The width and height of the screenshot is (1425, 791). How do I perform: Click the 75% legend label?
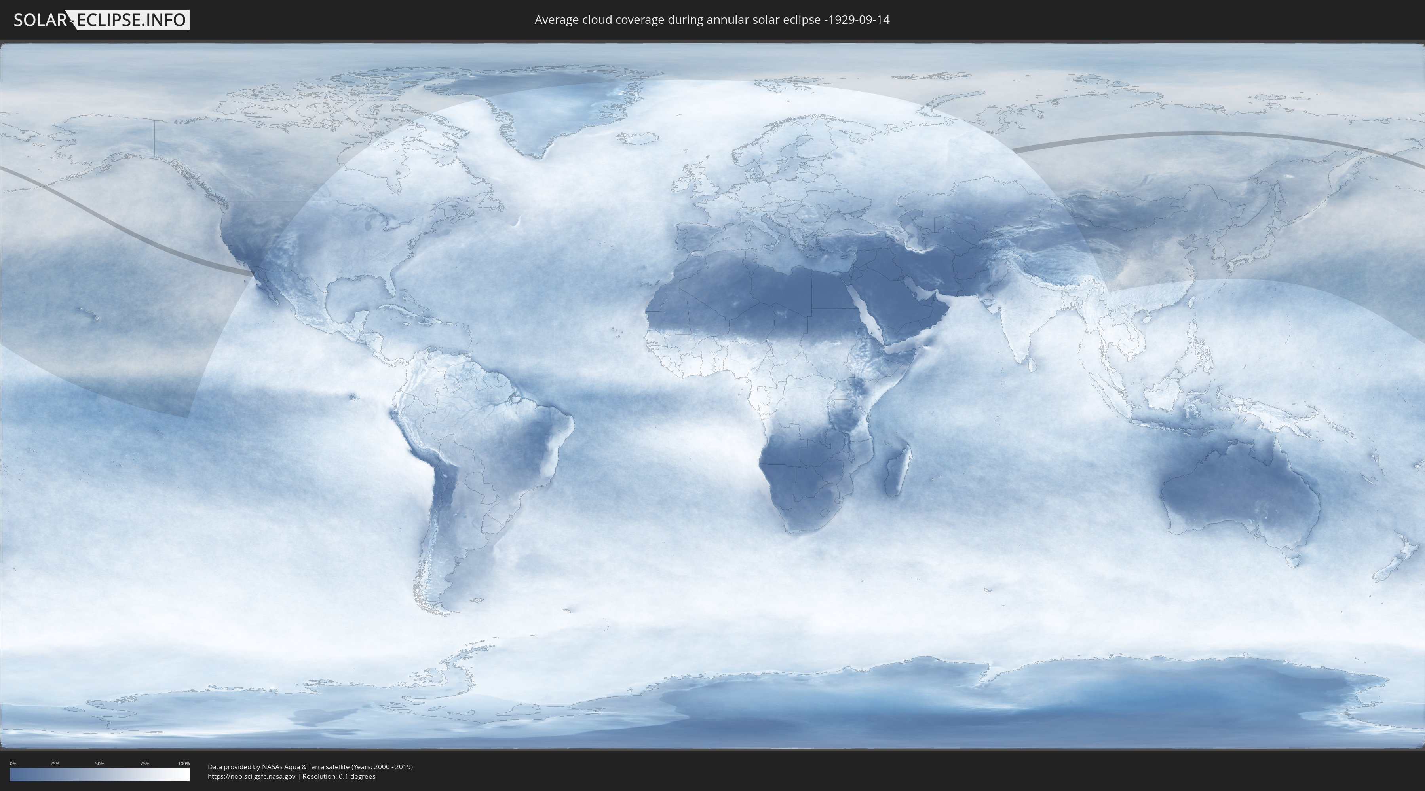tap(144, 763)
